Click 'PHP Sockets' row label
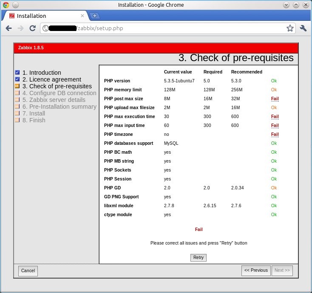Screen dimensions: 312x293 117,170
